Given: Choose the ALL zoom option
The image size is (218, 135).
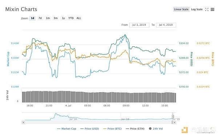Looking at the screenshot, I should [79, 18].
